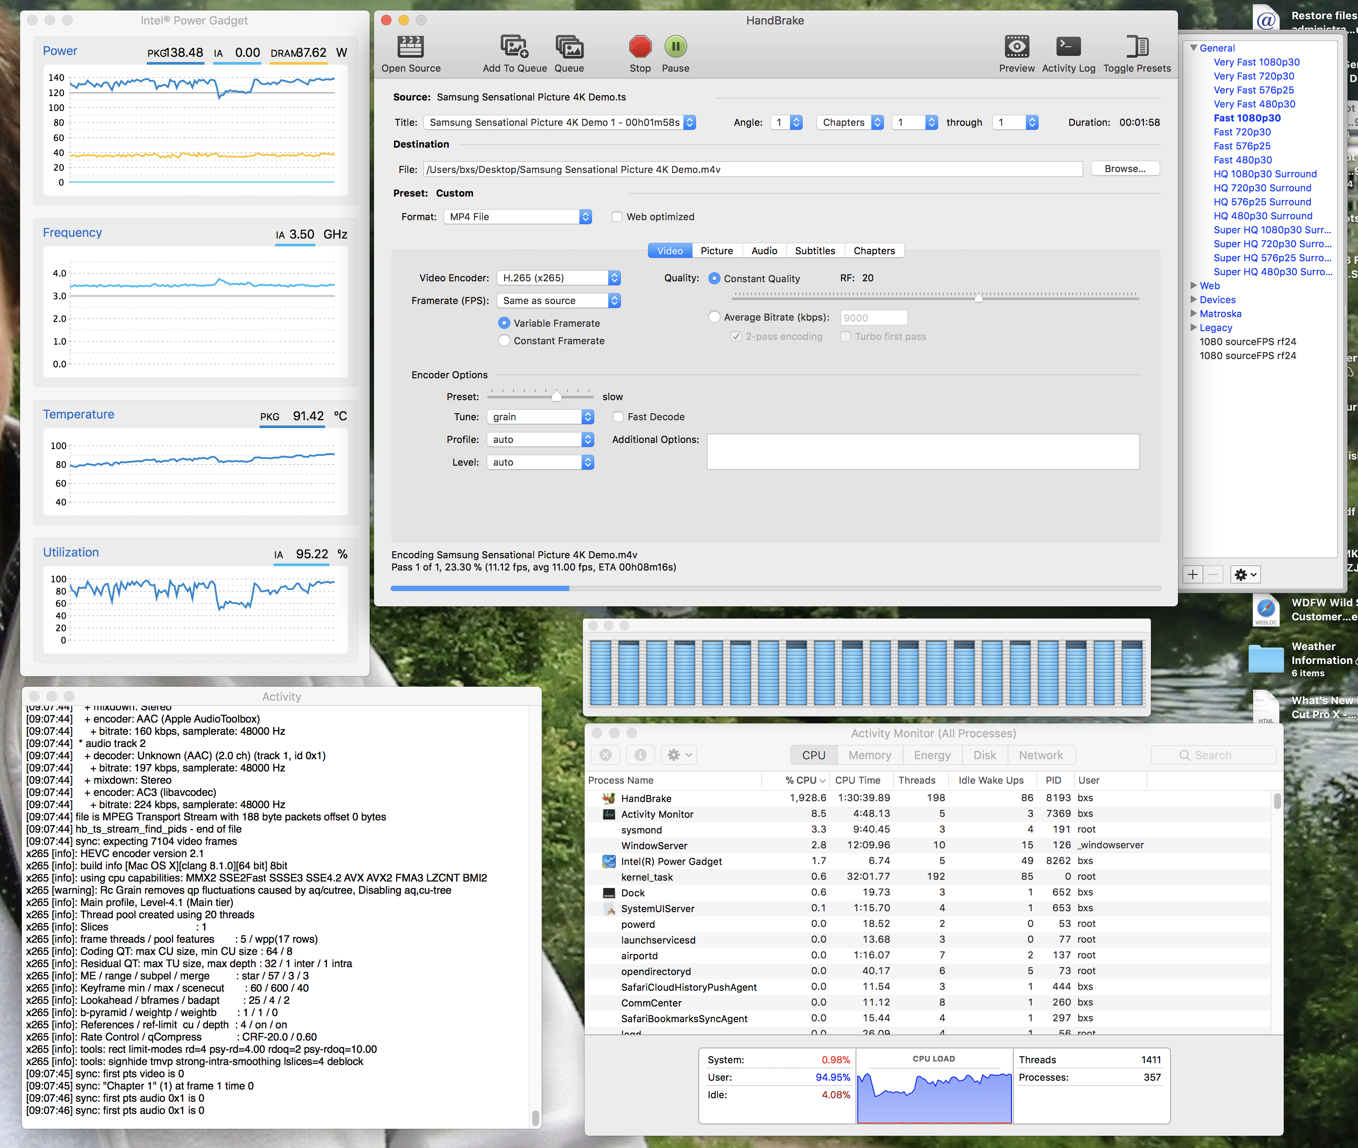Click the Additional Options text box
The width and height of the screenshot is (1358, 1148).
[922, 452]
